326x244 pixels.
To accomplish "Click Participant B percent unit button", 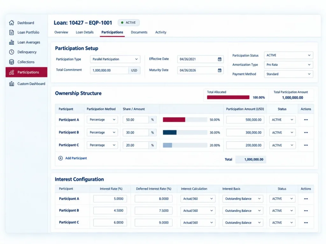I will (152, 132).
